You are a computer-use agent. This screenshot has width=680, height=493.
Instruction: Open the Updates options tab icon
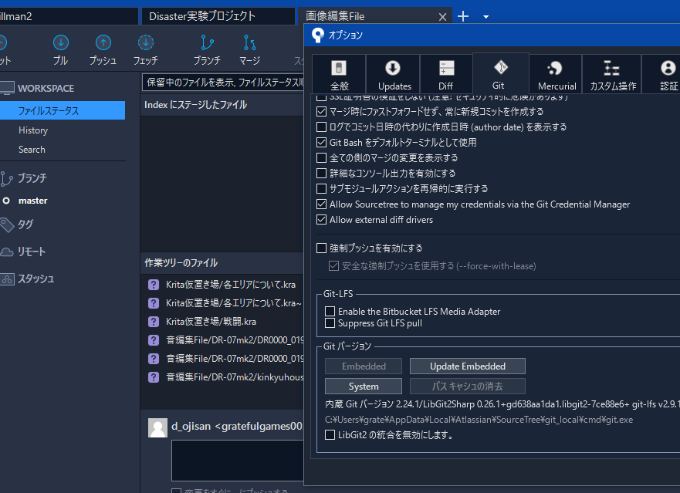[x=393, y=68]
